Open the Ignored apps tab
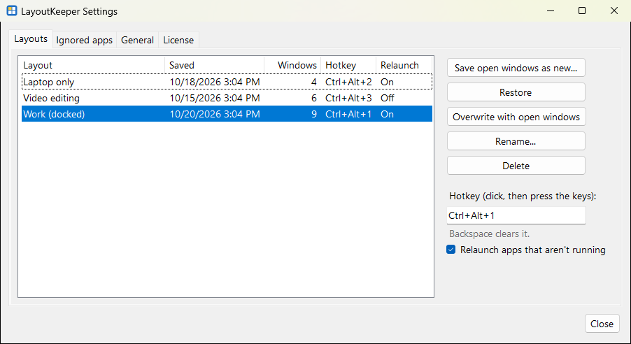The image size is (631, 344). click(x=84, y=41)
